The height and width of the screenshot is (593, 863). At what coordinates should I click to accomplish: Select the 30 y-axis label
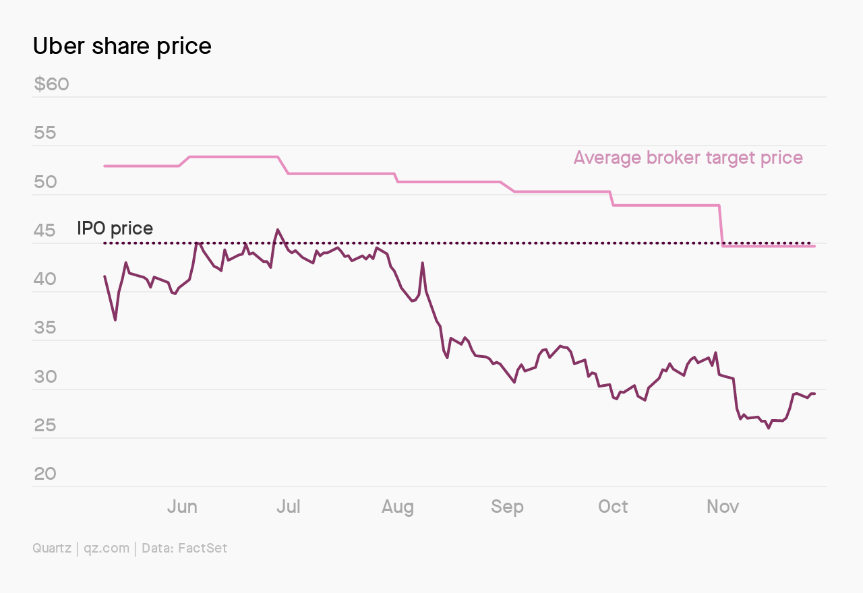pyautogui.click(x=45, y=377)
